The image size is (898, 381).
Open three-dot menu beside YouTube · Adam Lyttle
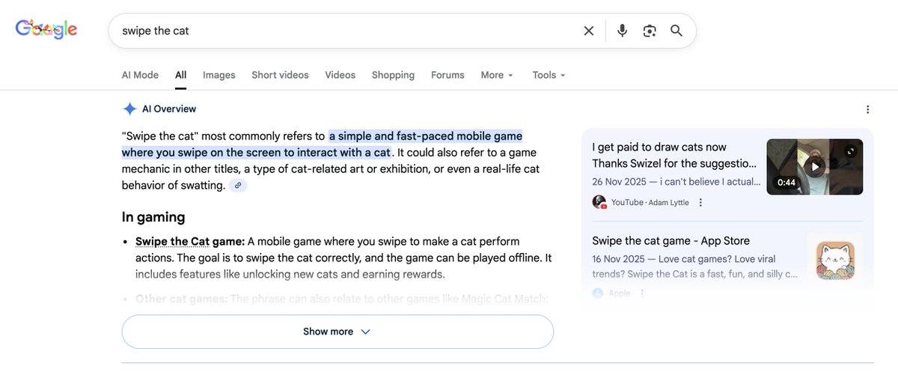(x=700, y=202)
